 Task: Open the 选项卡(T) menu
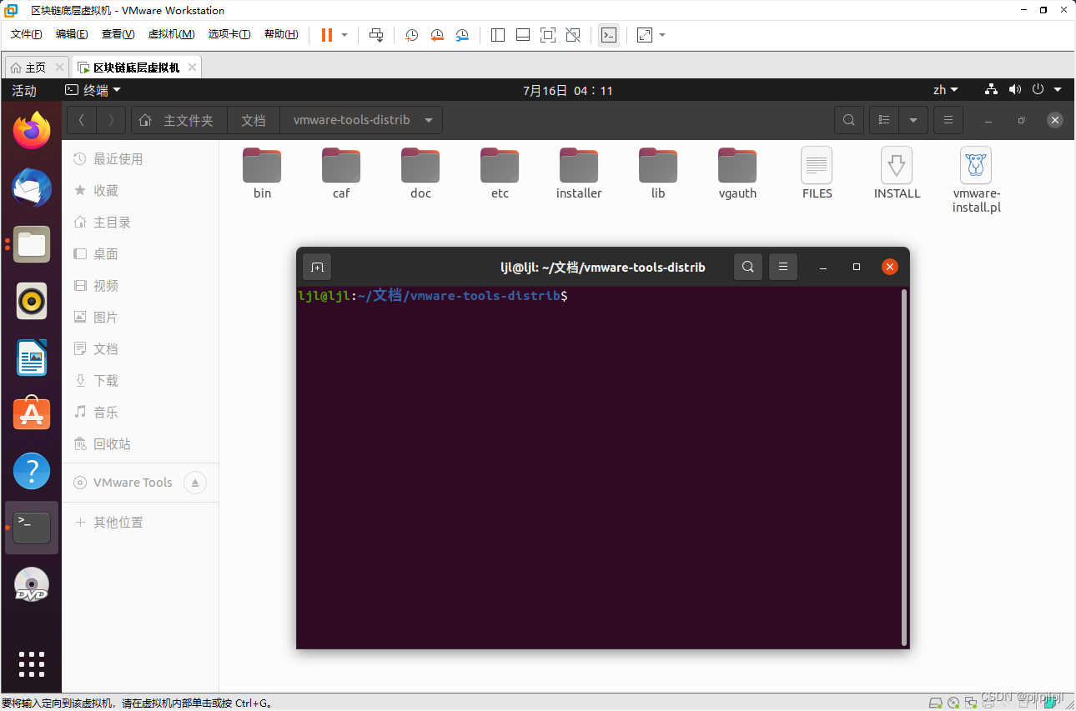pyautogui.click(x=230, y=34)
